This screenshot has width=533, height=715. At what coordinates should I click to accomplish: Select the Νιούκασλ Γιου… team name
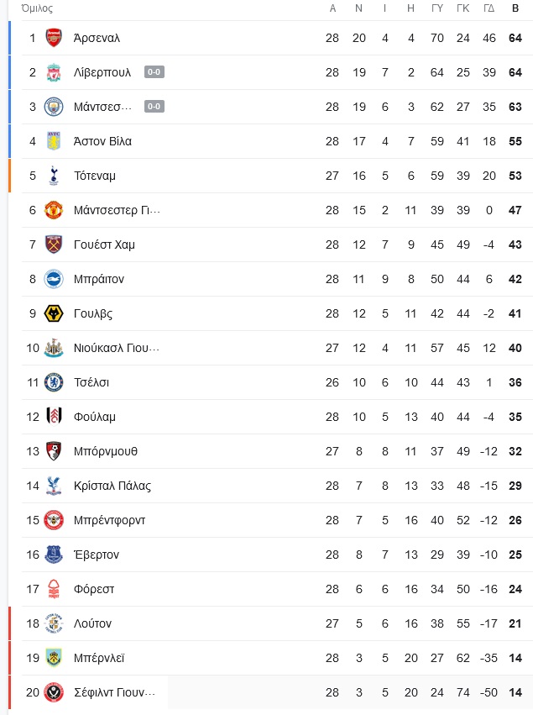click(117, 348)
